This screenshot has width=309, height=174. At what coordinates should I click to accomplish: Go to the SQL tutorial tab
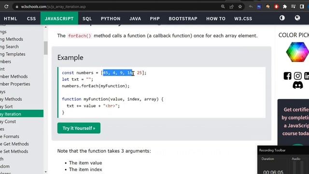pyautogui.click(x=87, y=18)
